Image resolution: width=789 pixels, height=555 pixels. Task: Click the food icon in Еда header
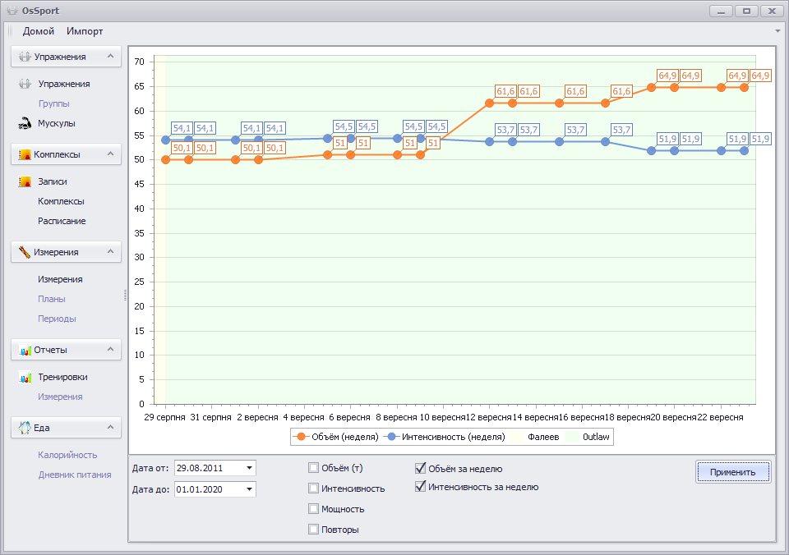tap(24, 428)
